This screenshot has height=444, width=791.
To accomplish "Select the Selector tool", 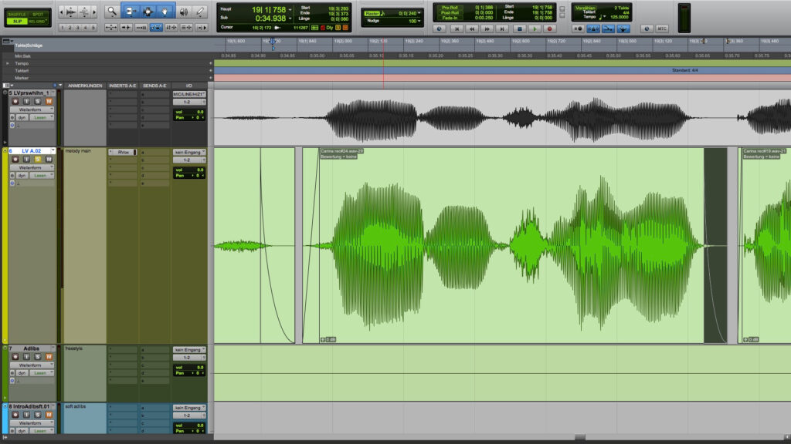I will point(148,11).
